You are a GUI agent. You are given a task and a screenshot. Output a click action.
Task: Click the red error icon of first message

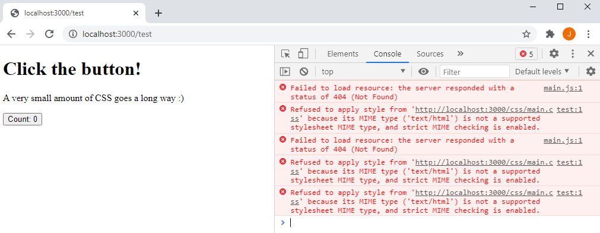[282, 87]
